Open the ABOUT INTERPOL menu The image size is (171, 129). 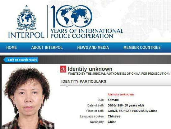pyautogui.click(x=47, y=47)
